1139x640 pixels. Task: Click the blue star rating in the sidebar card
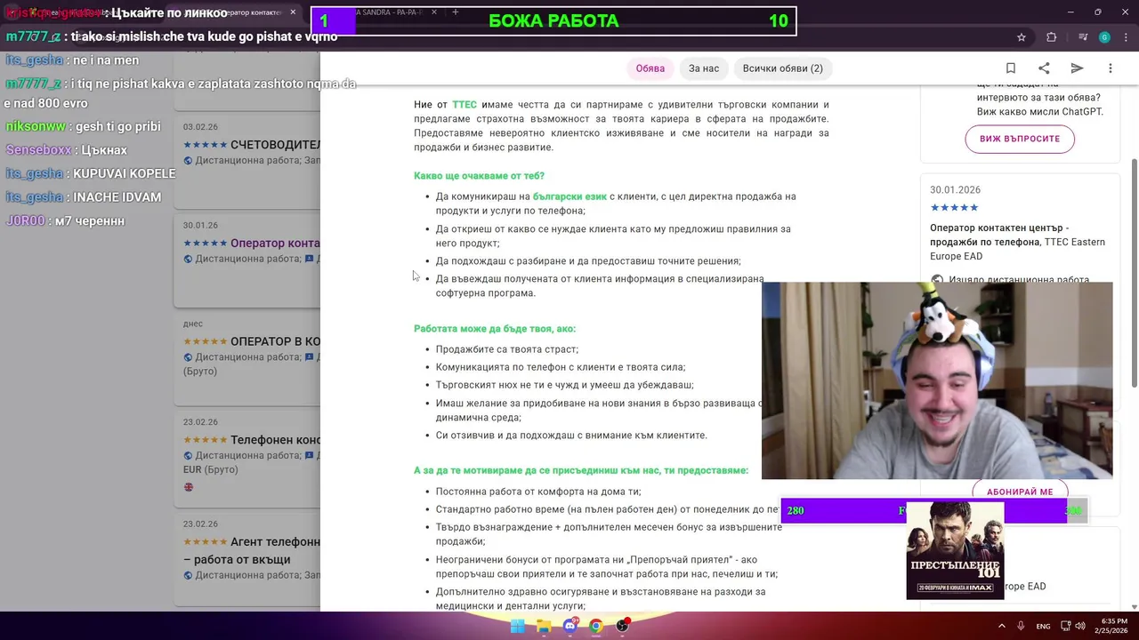click(954, 207)
